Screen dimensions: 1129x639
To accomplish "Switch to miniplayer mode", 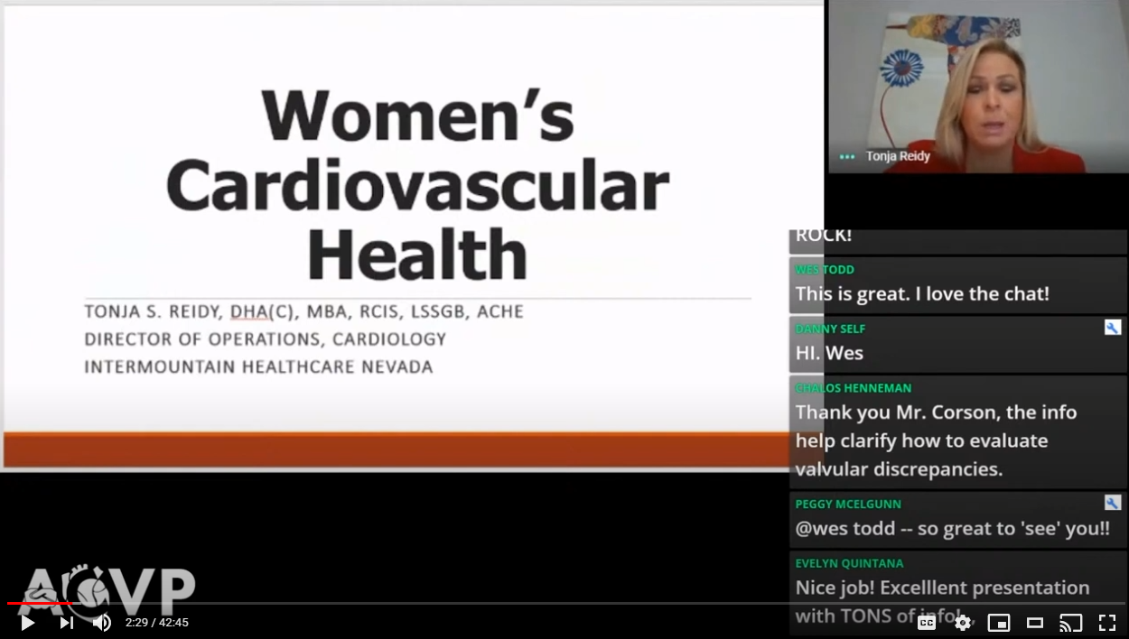I will (x=999, y=622).
